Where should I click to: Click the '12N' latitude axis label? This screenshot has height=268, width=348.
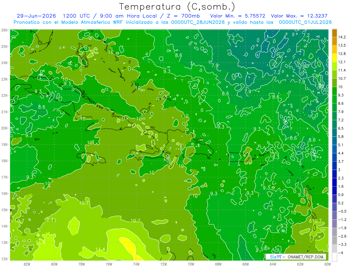coord(4,259)
